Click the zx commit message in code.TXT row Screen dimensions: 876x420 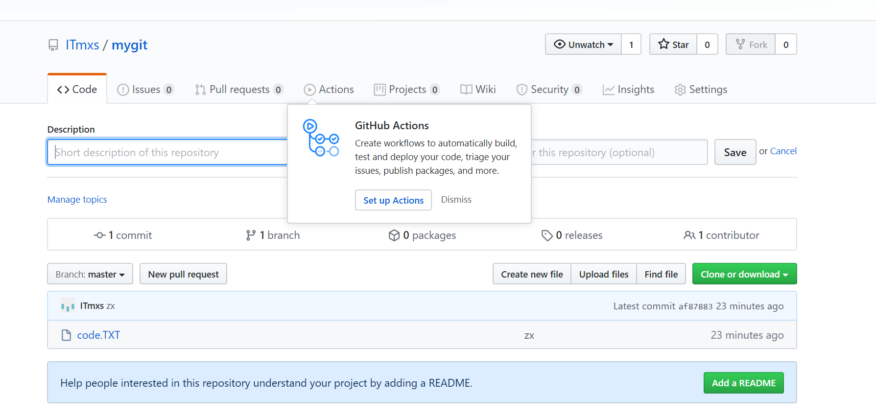pyautogui.click(x=529, y=336)
